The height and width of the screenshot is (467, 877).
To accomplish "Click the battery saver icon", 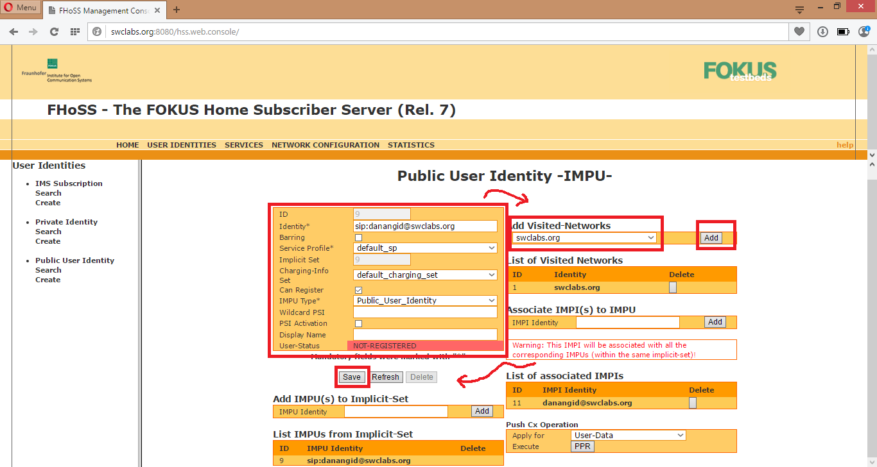I will pyautogui.click(x=843, y=31).
